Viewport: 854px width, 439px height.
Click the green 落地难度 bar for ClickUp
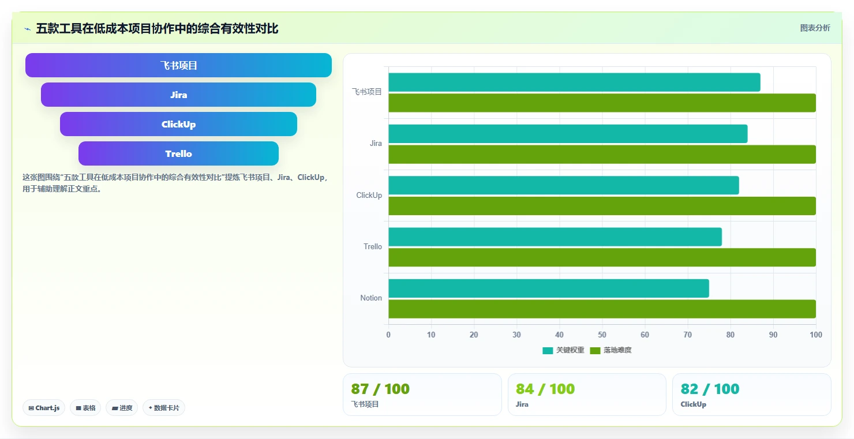click(x=602, y=206)
